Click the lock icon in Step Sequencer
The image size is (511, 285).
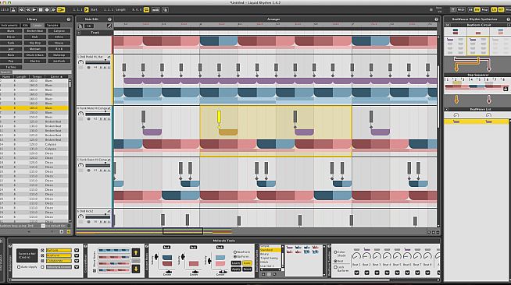[x=506, y=89]
